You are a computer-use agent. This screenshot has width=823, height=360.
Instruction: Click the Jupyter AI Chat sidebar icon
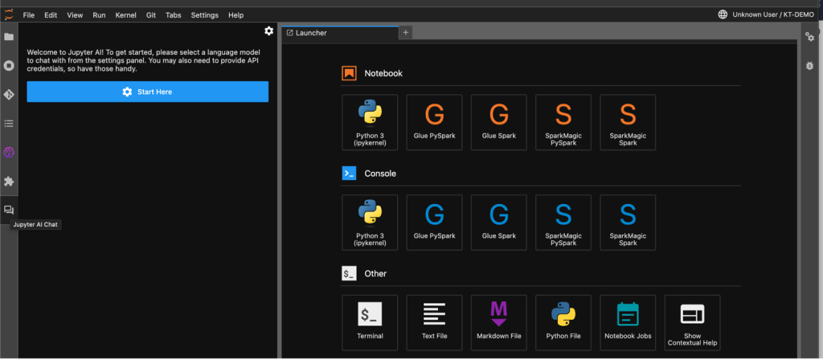[x=9, y=210]
